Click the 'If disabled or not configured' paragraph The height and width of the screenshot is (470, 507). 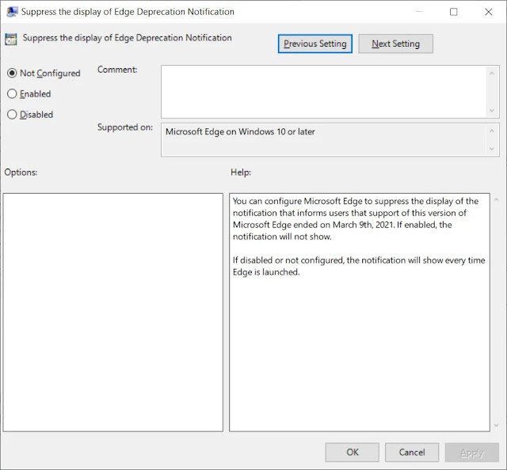[359, 266]
